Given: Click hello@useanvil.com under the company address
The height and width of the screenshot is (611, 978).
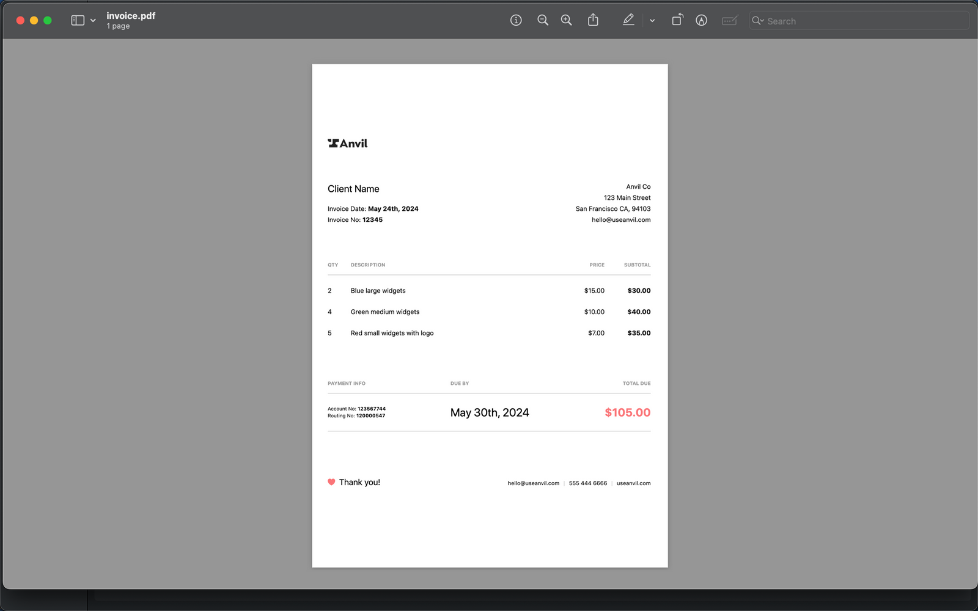Looking at the screenshot, I should click(x=620, y=220).
